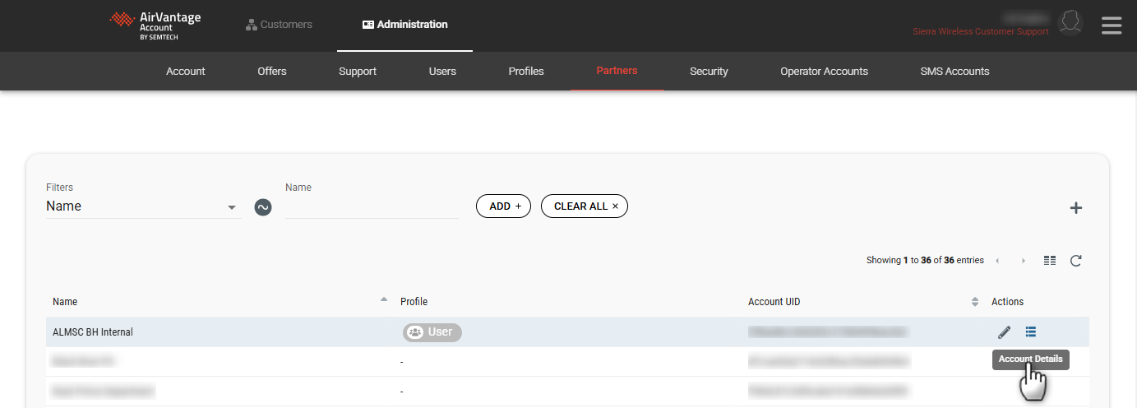The image size is (1137, 408).
Task: Go to the Operator Accounts tab
Action: [824, 72]
